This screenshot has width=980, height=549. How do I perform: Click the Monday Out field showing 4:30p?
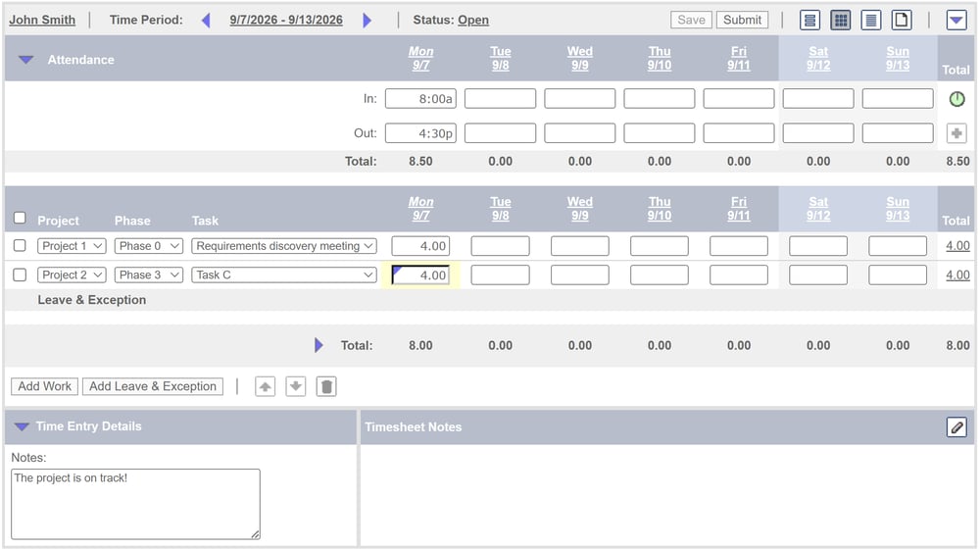420,133
